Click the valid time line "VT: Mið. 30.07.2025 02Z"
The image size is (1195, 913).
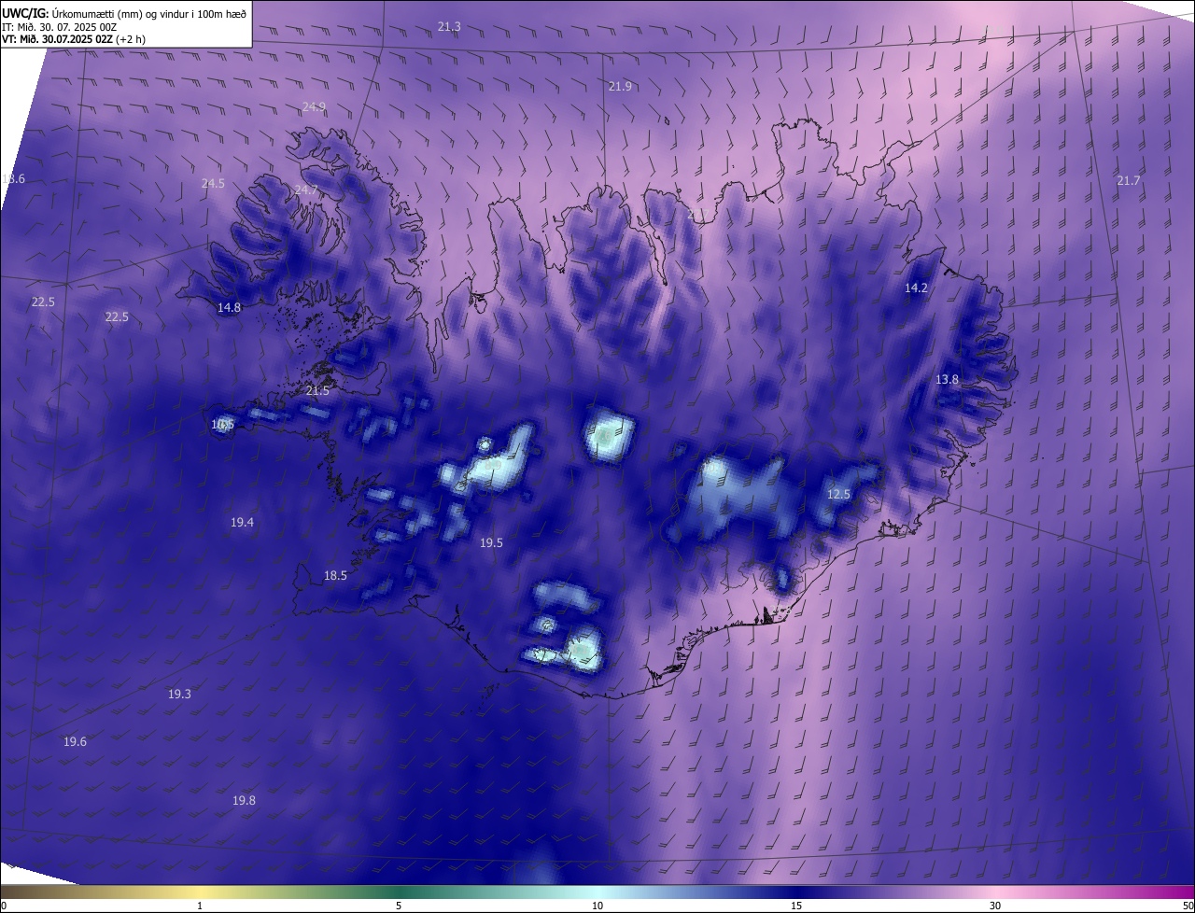pos(57,39)
